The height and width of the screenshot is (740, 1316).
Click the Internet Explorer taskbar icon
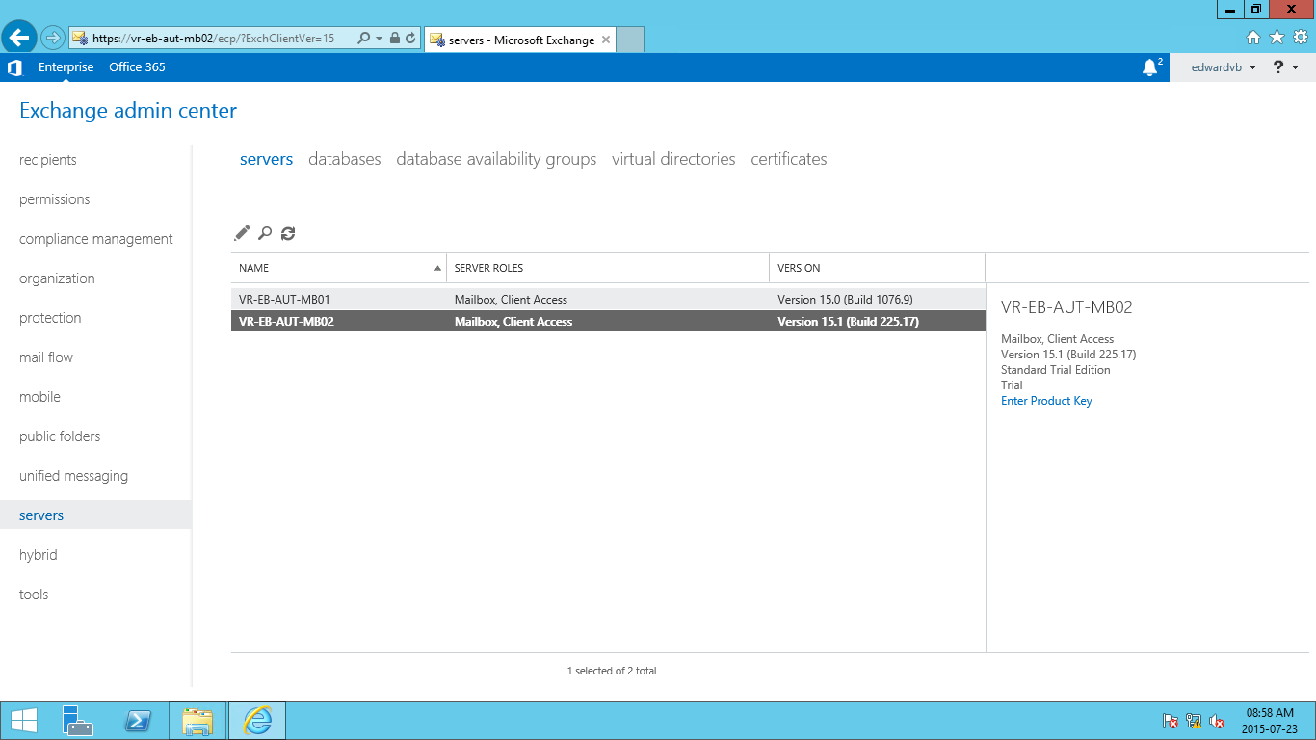[x=256, y=721]
